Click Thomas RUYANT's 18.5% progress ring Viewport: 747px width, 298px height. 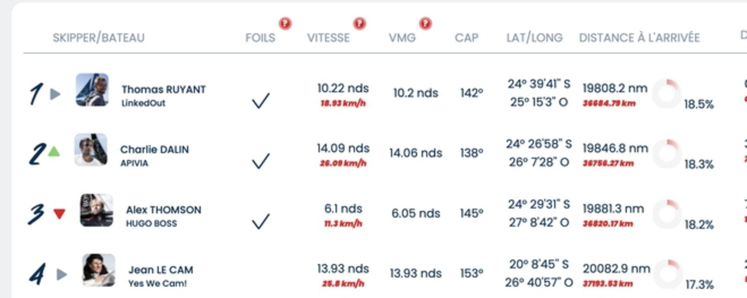(x=666, y=94)
